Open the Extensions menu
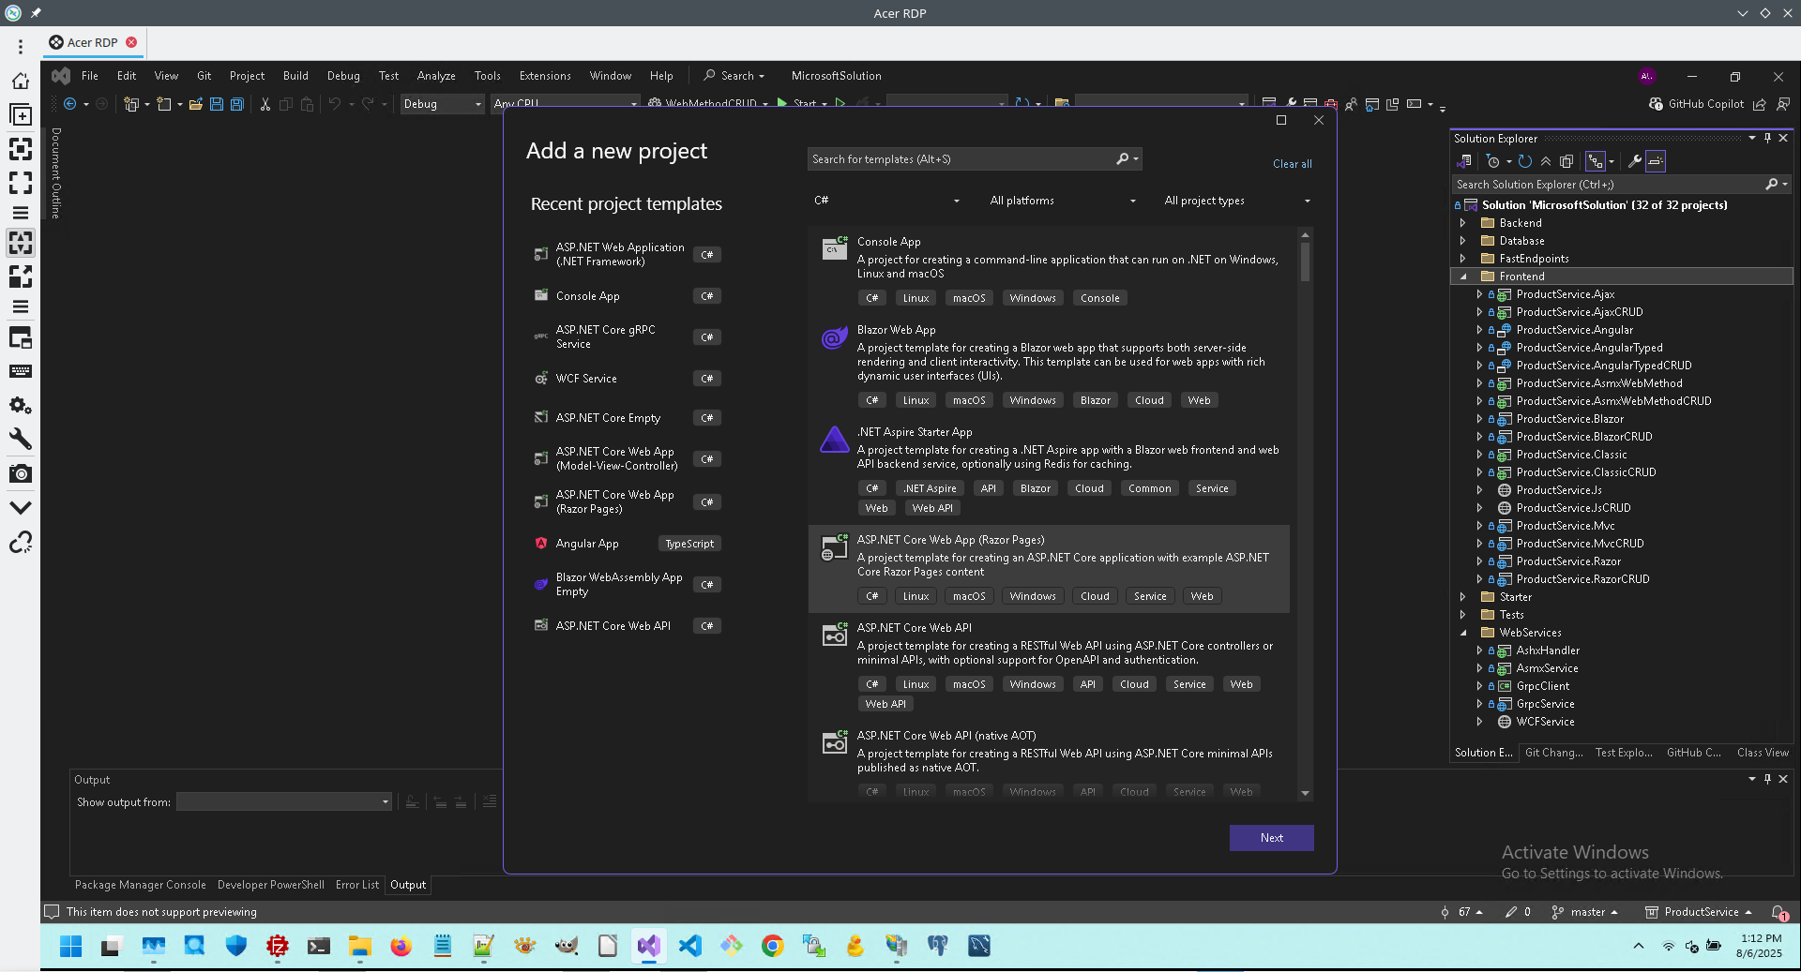1801x972 pixels. click(x=545, y=76)
